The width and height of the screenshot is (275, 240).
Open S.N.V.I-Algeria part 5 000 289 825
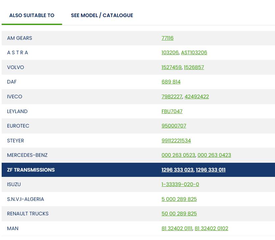(179, 199)
